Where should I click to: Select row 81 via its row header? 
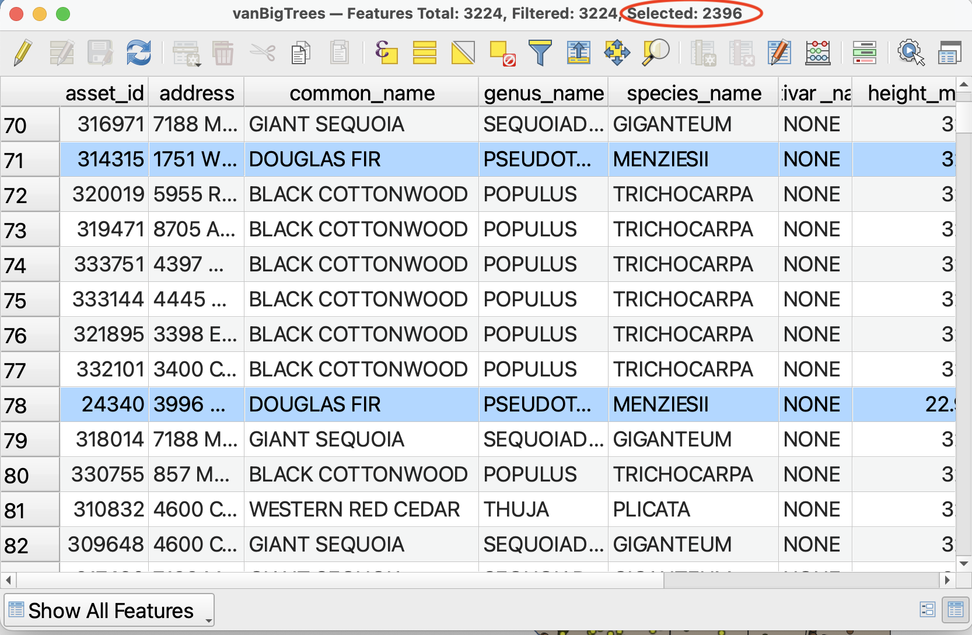[x=29, y=510]
